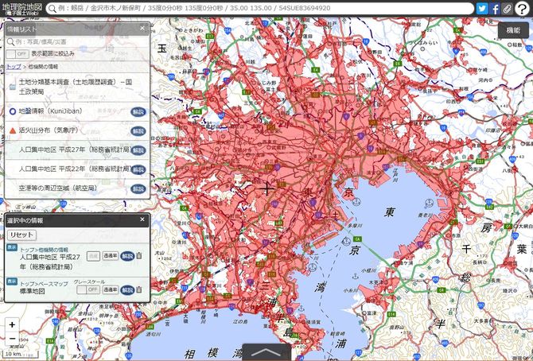Viewport: 533px width, 361px height.
Task: Open 解説 for 空港等の周辺空域
Action: (x=138, y=188)
